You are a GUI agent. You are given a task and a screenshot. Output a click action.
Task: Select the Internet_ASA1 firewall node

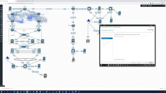[x=12, y=41]
